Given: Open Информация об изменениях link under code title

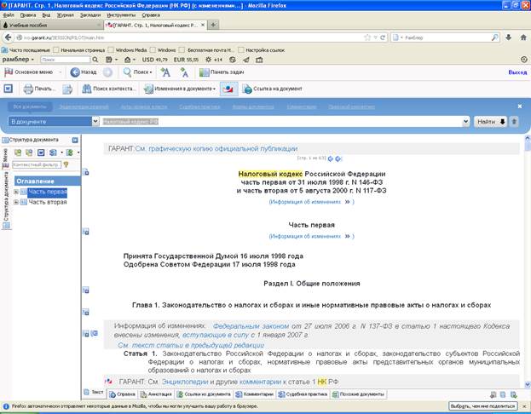Looking at the screenshot, I should click(311, 202).
